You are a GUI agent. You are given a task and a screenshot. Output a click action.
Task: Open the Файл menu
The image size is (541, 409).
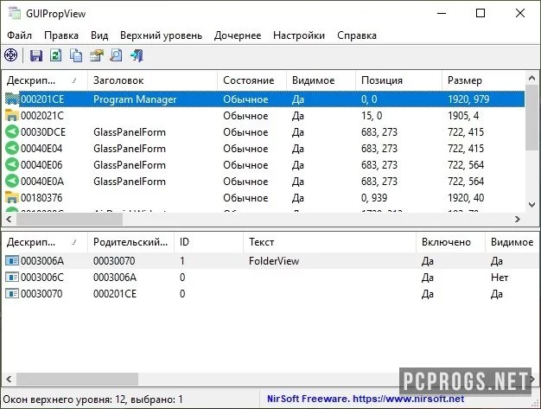point(19,35)
